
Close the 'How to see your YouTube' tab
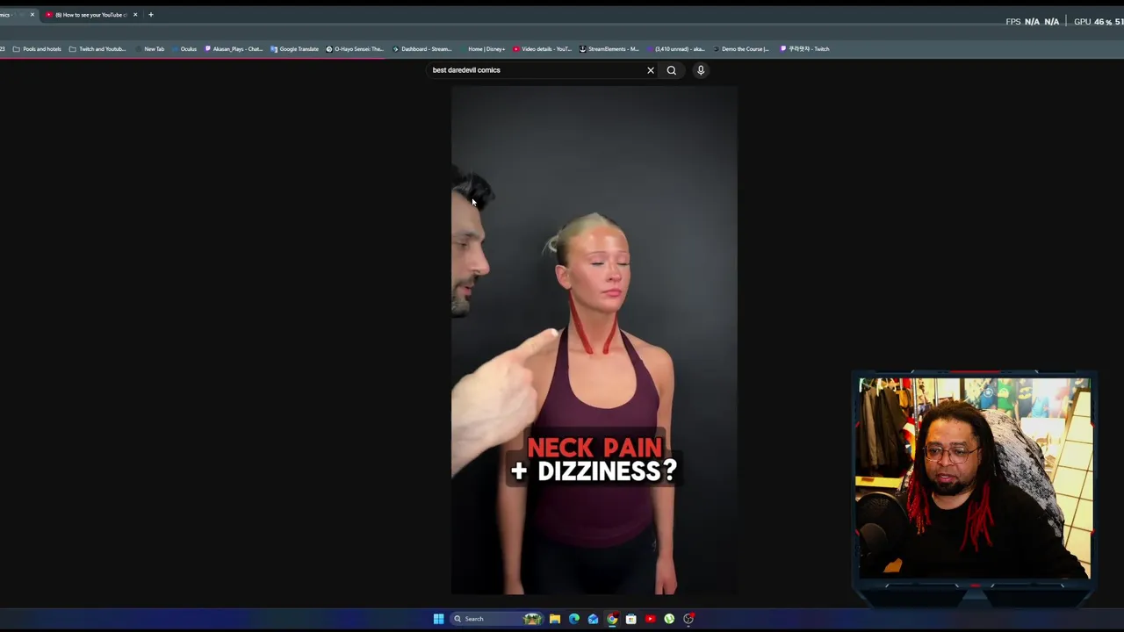coord(135,15)
